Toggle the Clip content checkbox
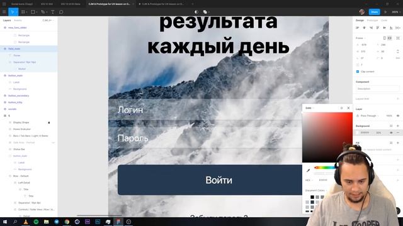Viewport: 403px width, 226px height. (x=358, y=72)
